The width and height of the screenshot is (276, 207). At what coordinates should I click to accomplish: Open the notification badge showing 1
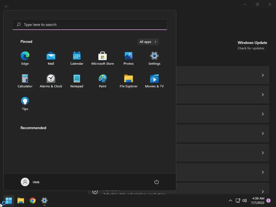point(268,201)
